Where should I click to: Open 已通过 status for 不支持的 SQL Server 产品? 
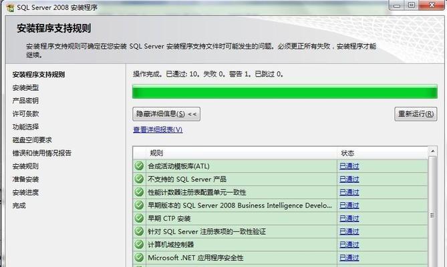[x=349, y=179]
